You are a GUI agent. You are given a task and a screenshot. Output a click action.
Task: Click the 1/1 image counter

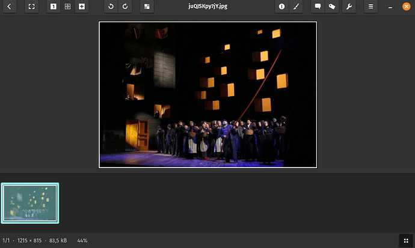point(6,241)
